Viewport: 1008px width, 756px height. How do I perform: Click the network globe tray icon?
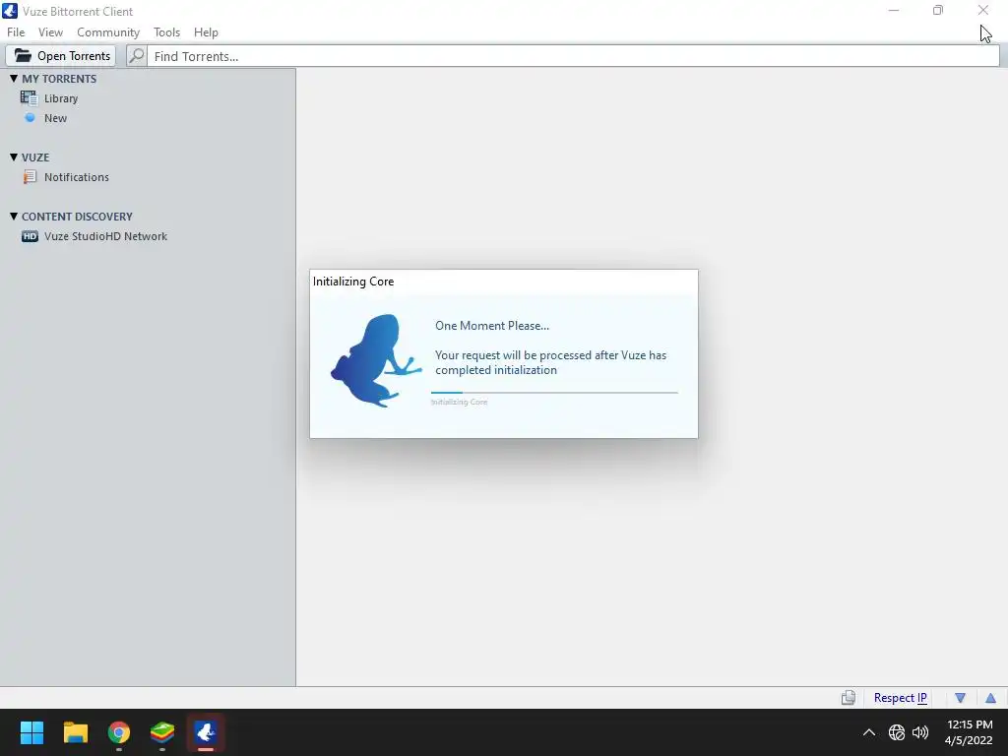896,732
